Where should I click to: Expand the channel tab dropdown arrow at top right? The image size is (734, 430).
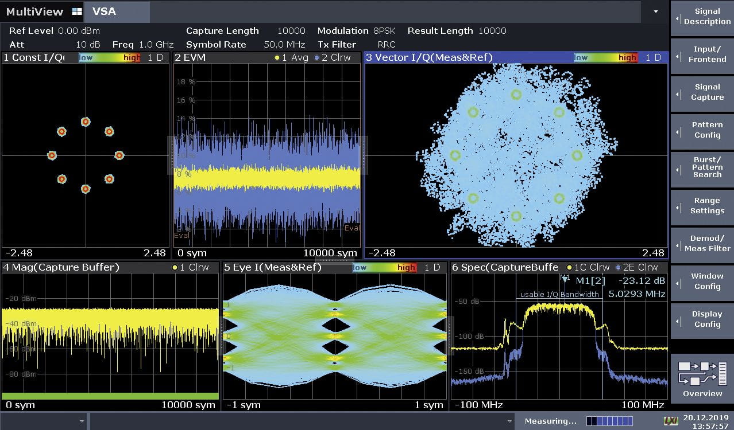[x=656, y=11]
